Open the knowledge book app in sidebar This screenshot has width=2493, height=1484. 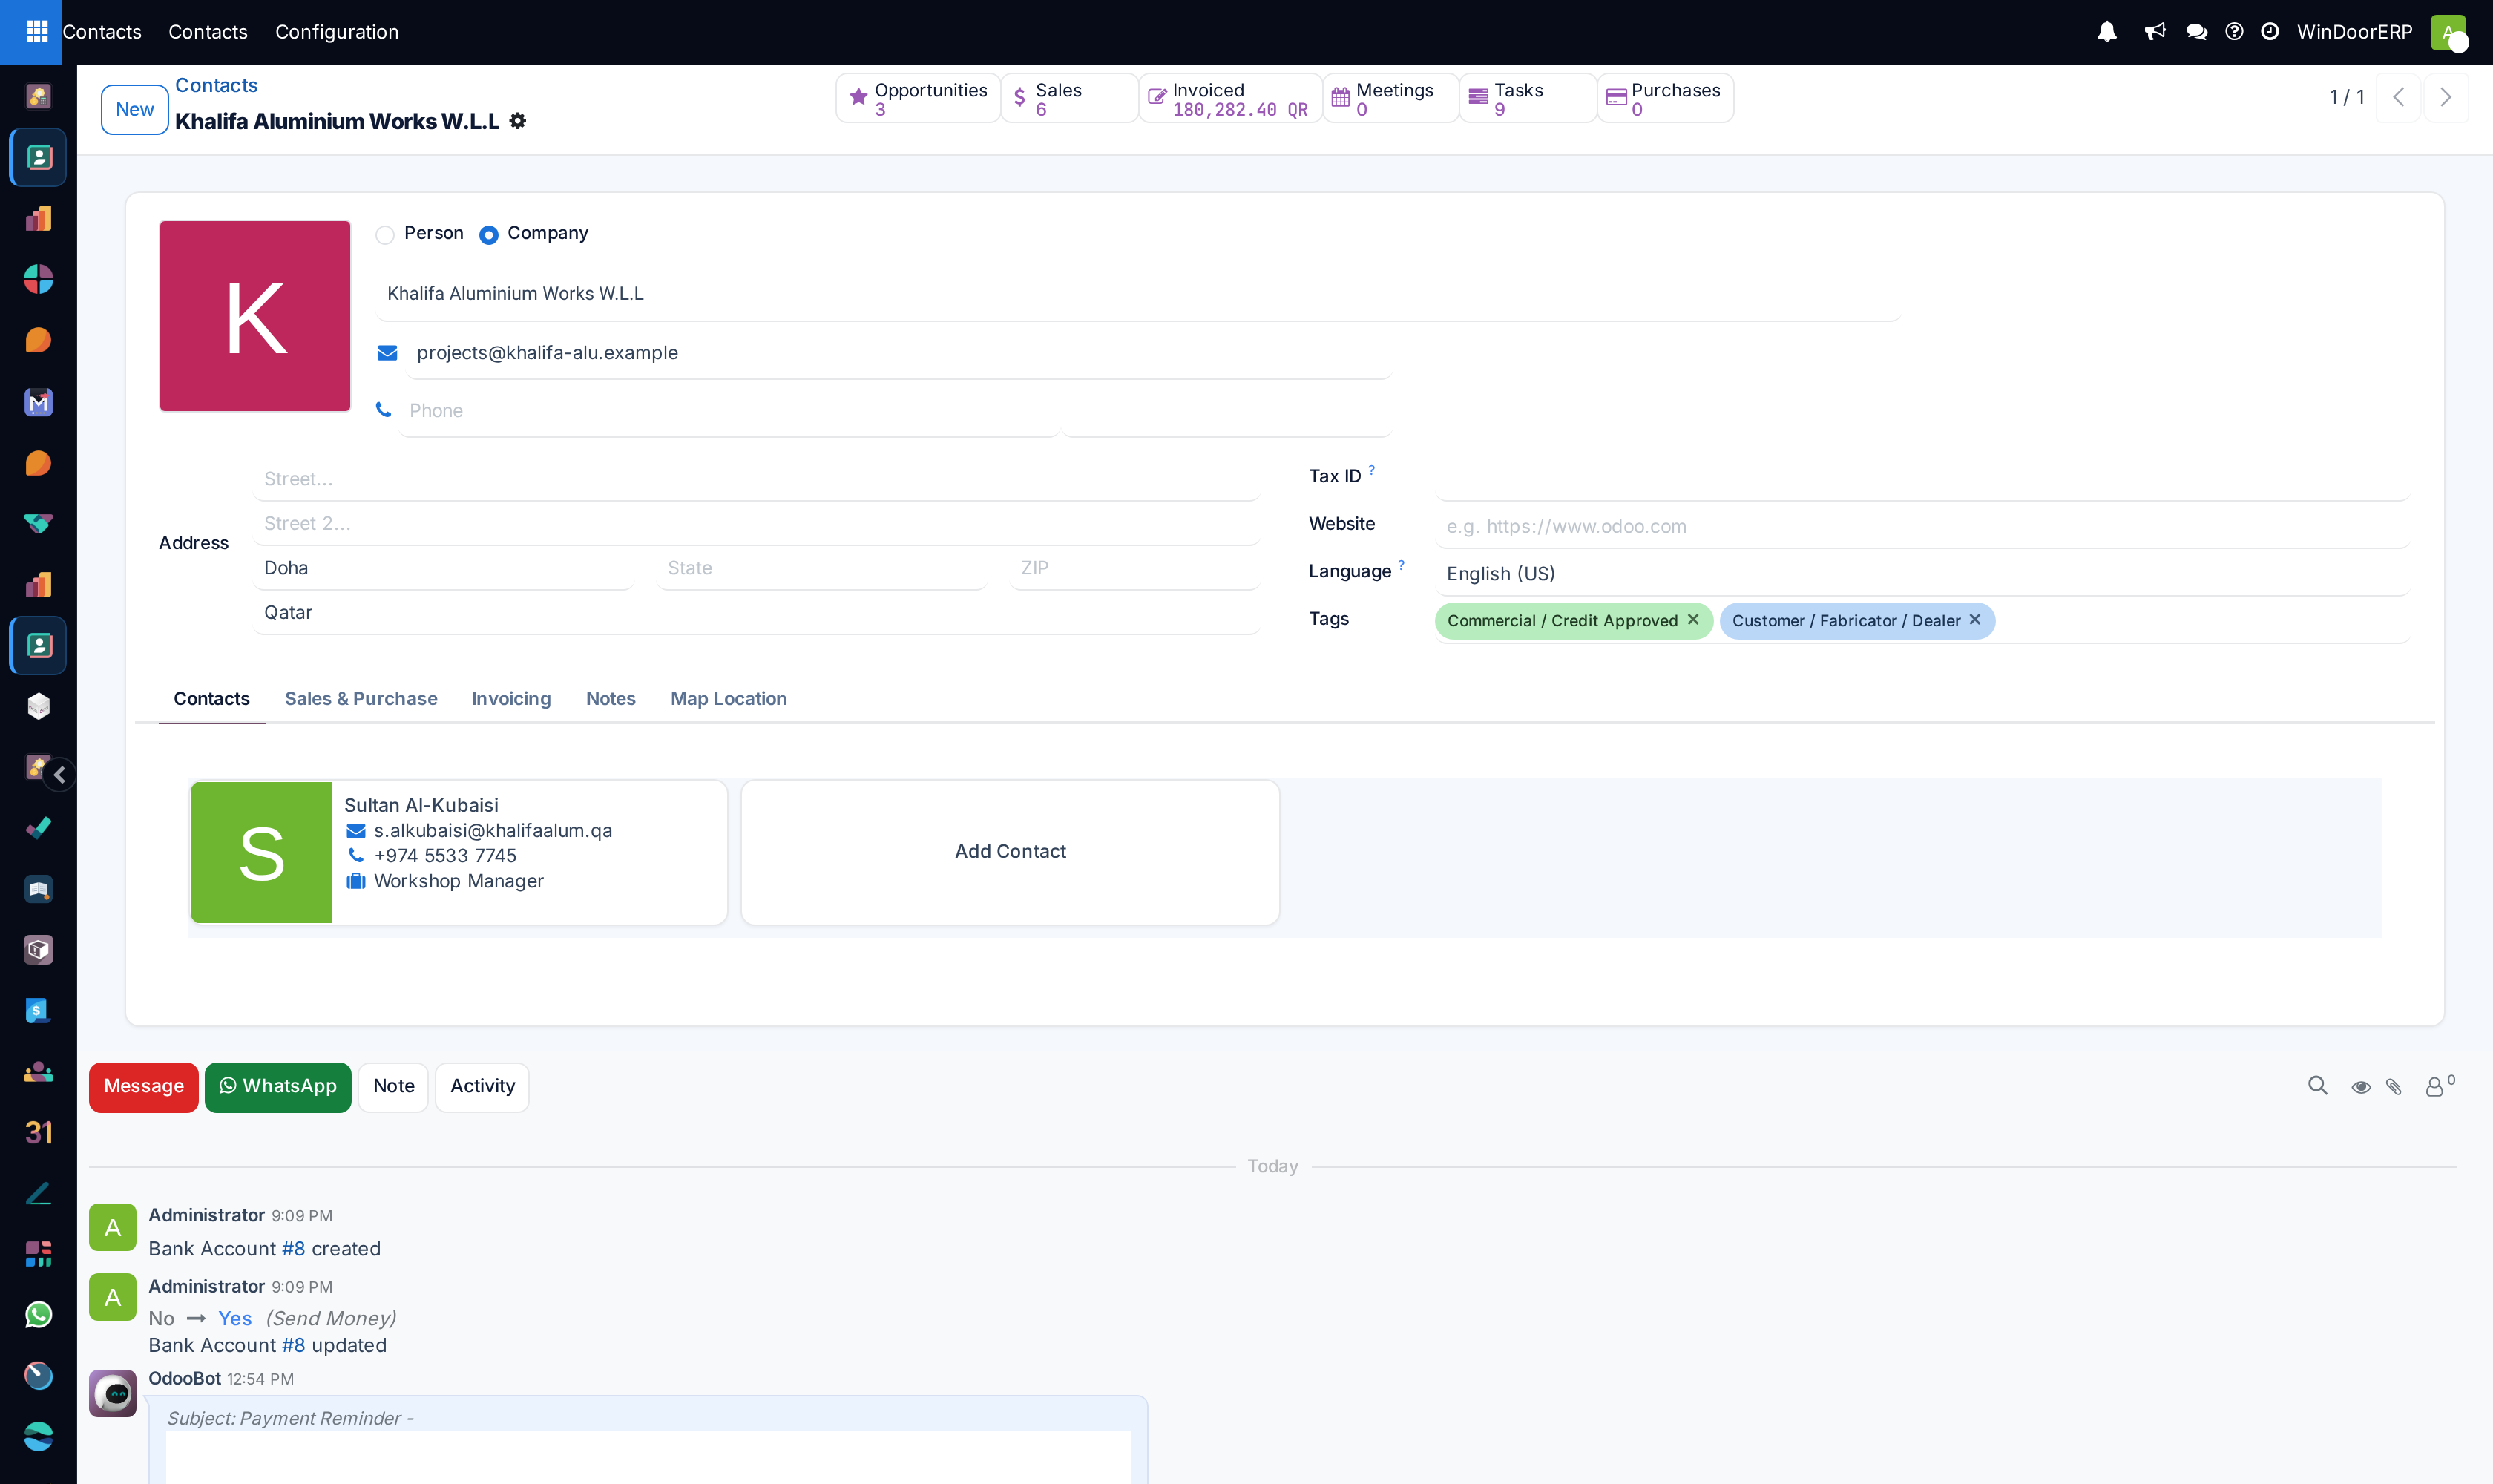pyautogui.click(x=38, y=889)
